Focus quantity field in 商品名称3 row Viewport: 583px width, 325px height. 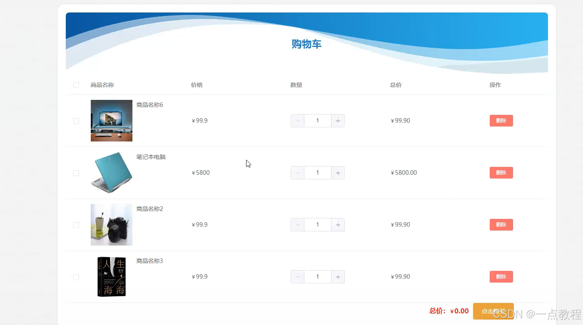[318, 277]
